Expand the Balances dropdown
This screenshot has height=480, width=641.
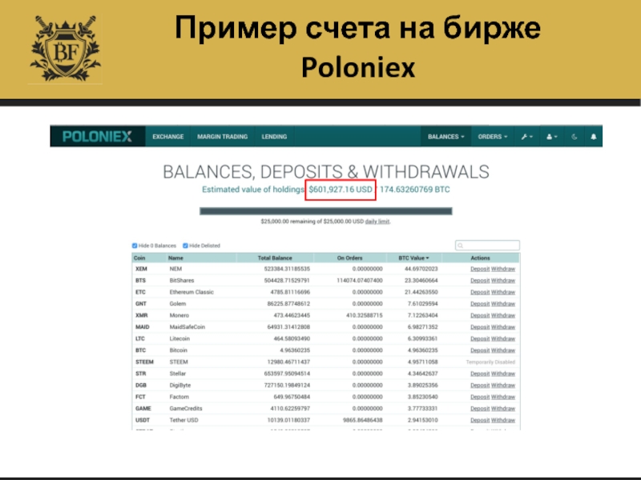point(446,137)
